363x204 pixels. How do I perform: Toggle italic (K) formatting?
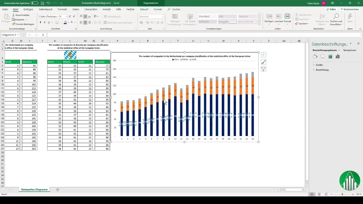(x=45, y=22)
